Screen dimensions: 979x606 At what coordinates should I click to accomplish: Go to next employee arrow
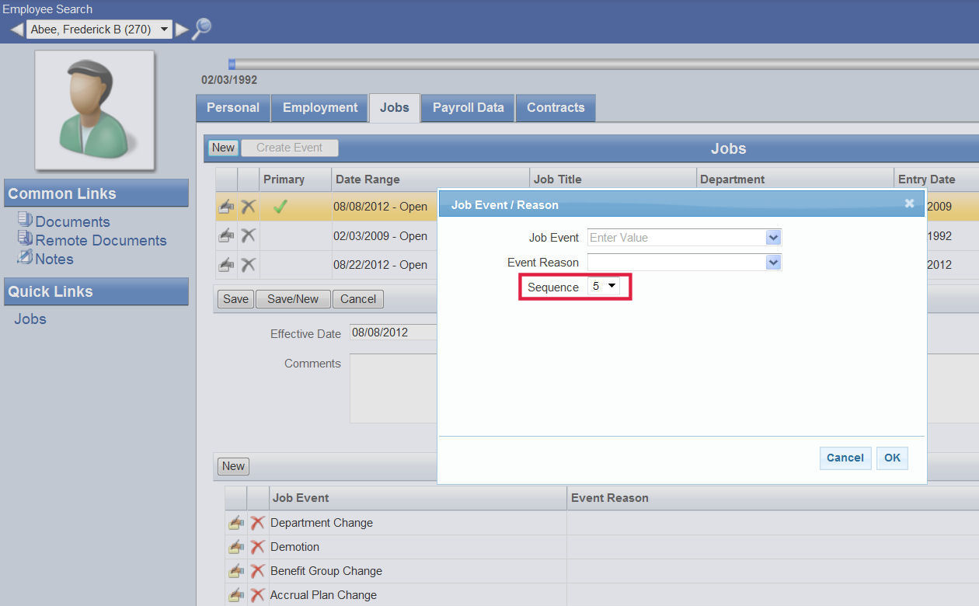click(182, 30)
